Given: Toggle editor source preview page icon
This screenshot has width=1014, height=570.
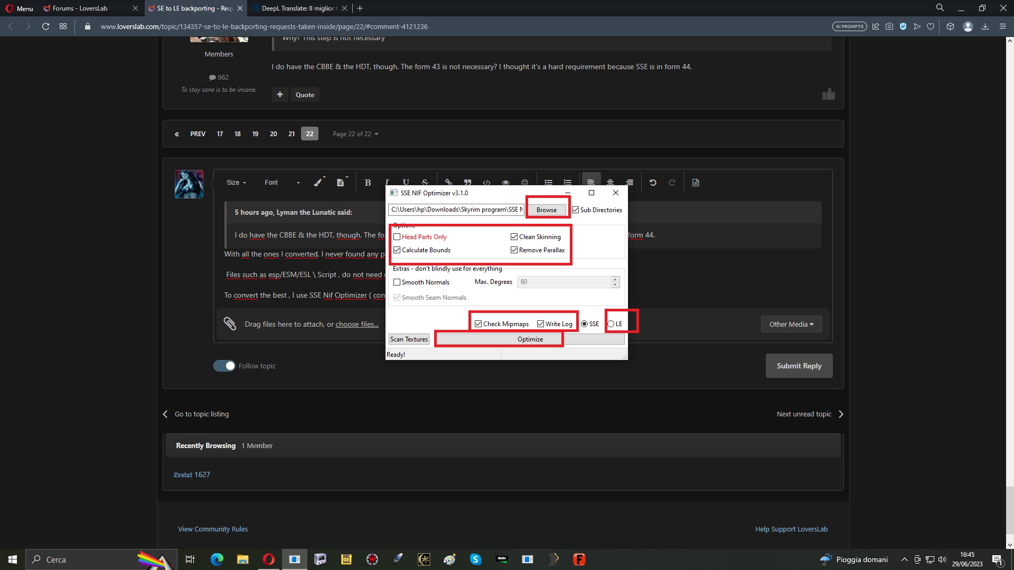Looking at the screenshot, I should click(696, 183).
